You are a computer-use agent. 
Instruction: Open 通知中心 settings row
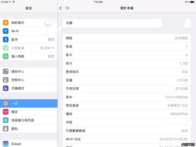(x=28, y=71)
